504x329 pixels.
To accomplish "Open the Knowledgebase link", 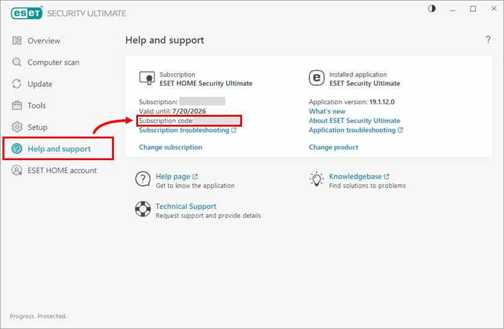I will (x=355, y=176).
